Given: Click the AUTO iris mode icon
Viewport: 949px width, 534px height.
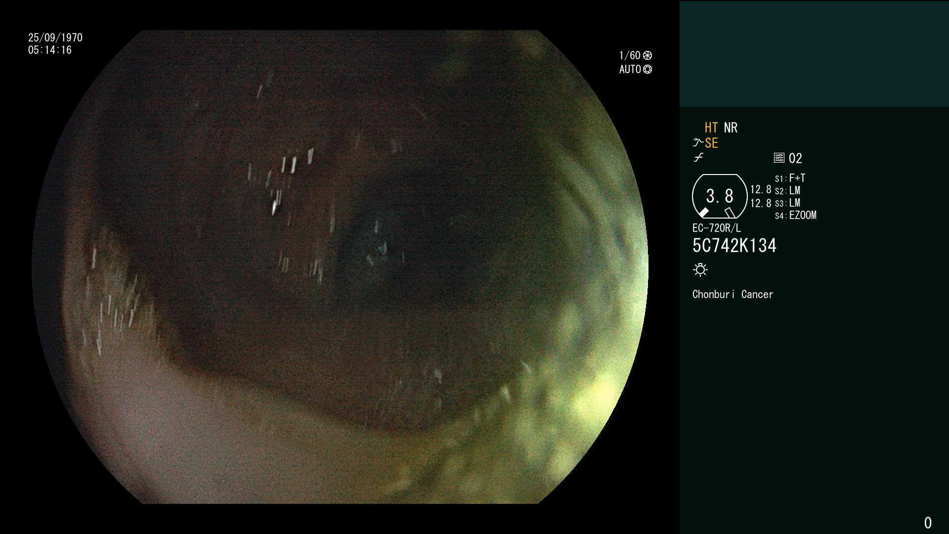Looking at the screenshot, I should [647, 69].
